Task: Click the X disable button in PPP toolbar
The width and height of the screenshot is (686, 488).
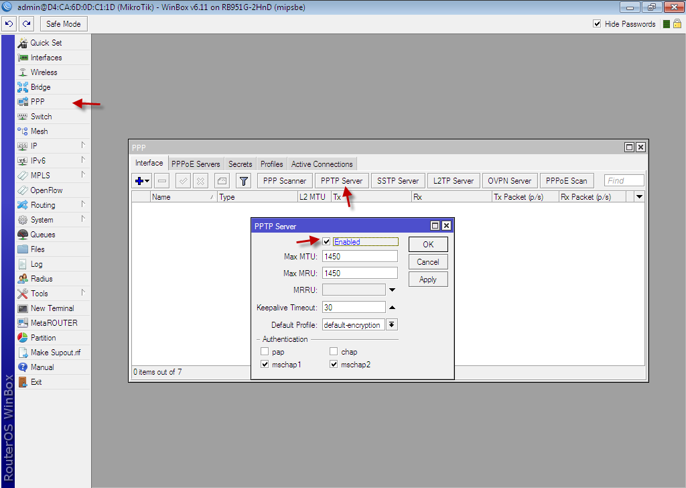Action: coord(200,181)
